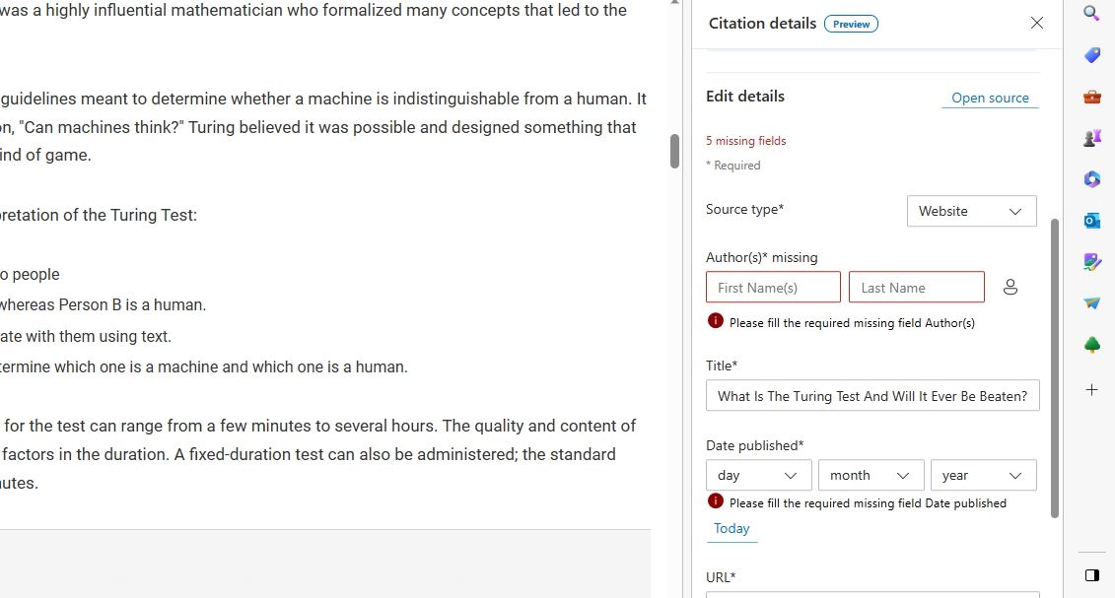Image resolution: width=1115 pixels, height=598 pixels.
Task: Open the blue paper plane sidebar icon
Action: (x=1091, y=303)
